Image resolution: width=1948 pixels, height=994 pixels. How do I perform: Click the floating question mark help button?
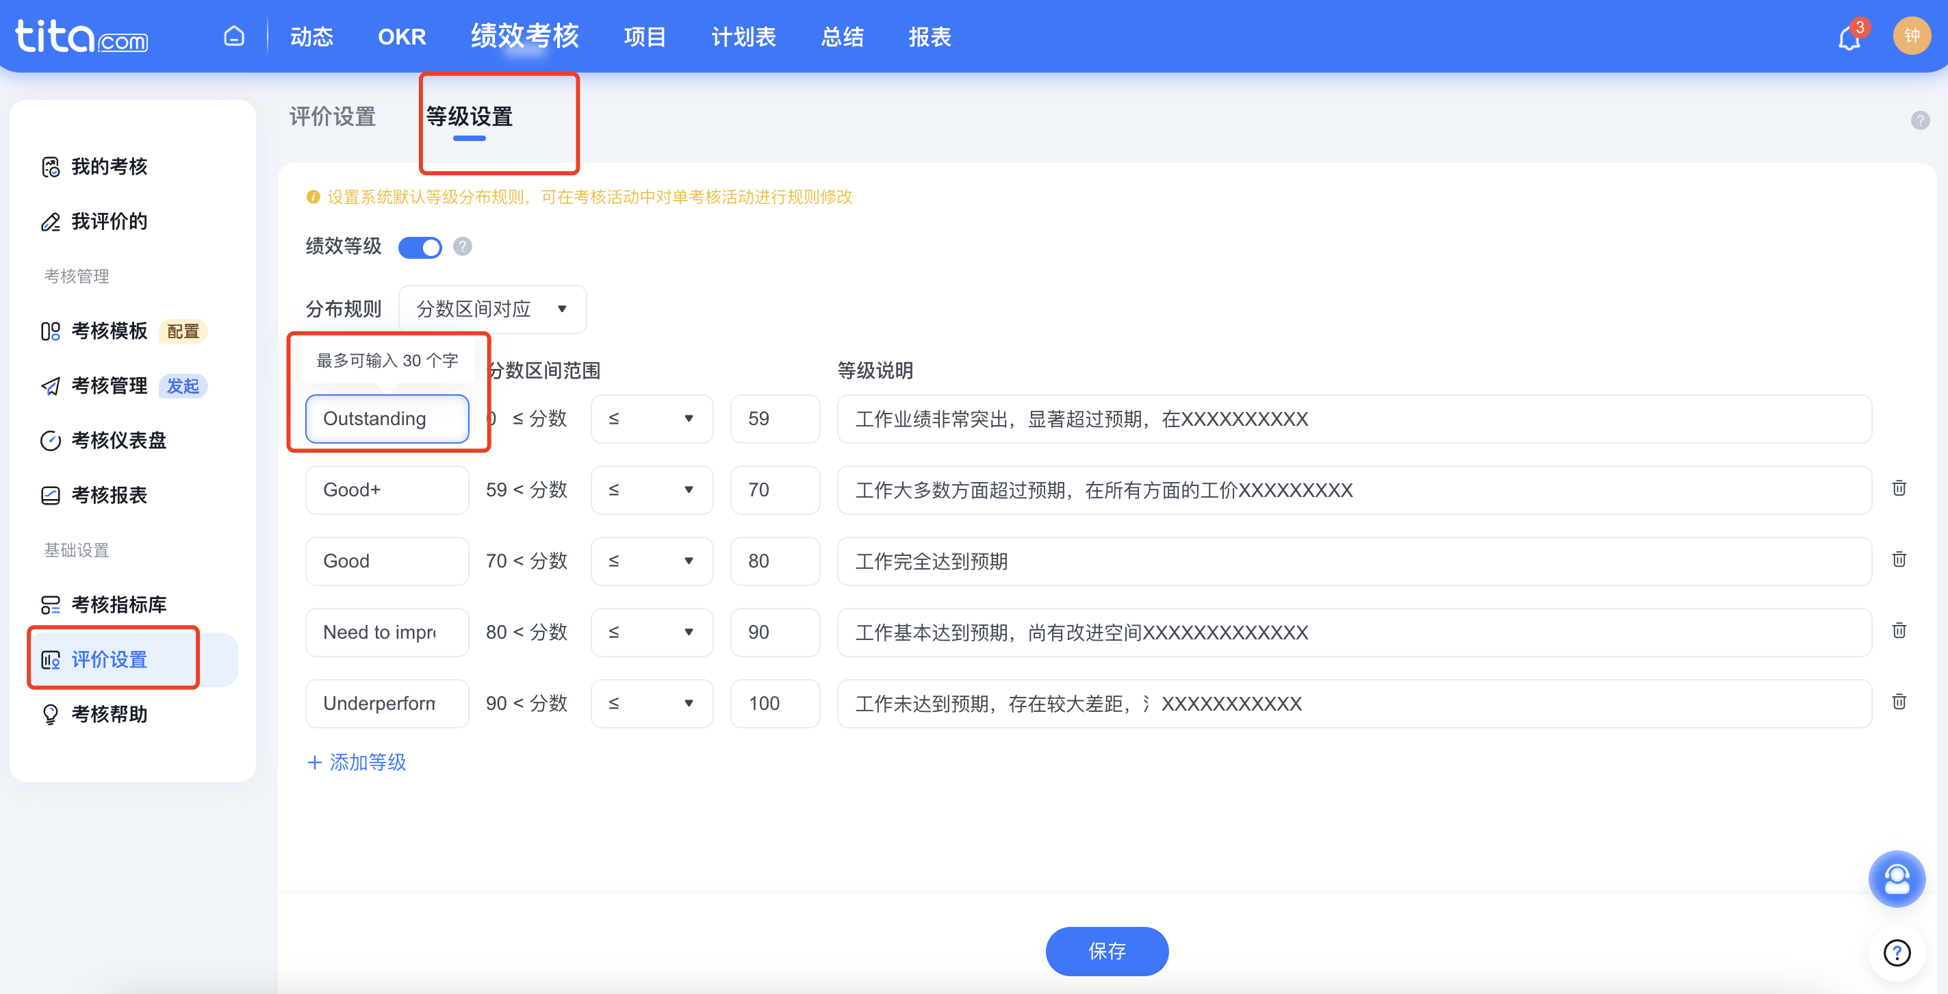(x=1897, y=952)
